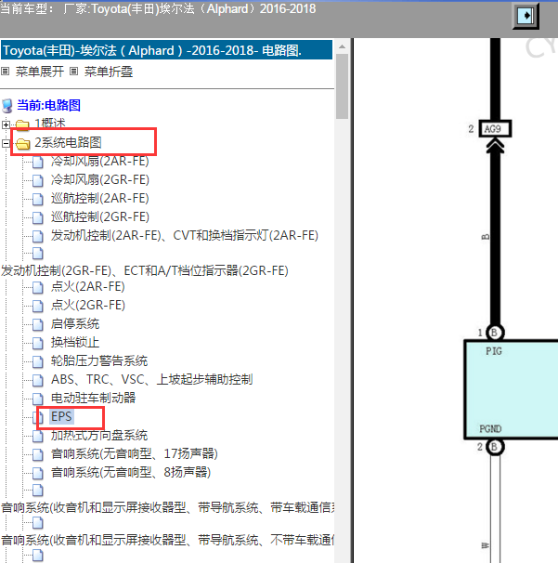
Task: Click the 菜单展开 expand-all link
Action: (x=40, y=72)
